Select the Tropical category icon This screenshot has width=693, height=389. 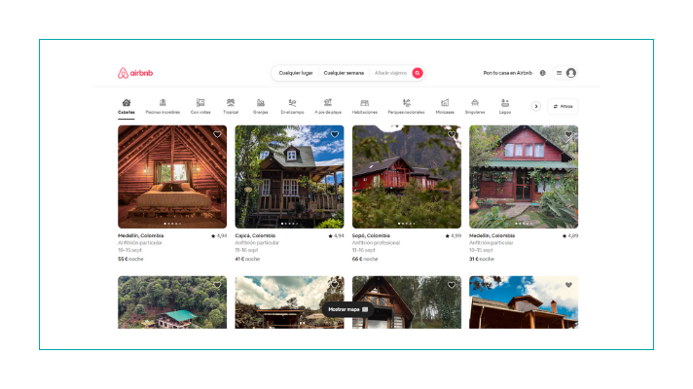point(231,102)
